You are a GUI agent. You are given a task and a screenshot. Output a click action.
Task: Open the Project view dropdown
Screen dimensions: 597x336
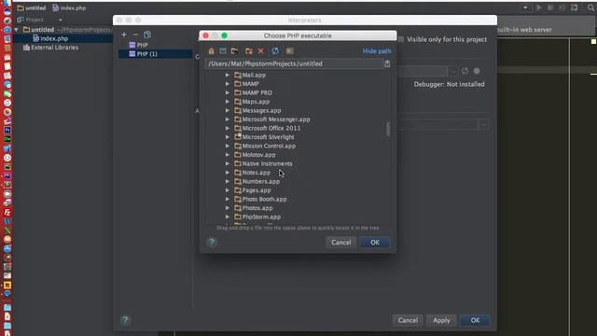tap(60, 20)
